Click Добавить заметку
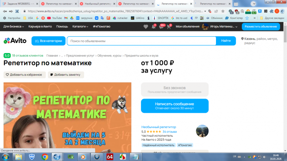287x161 pixels. click(66, 75)
